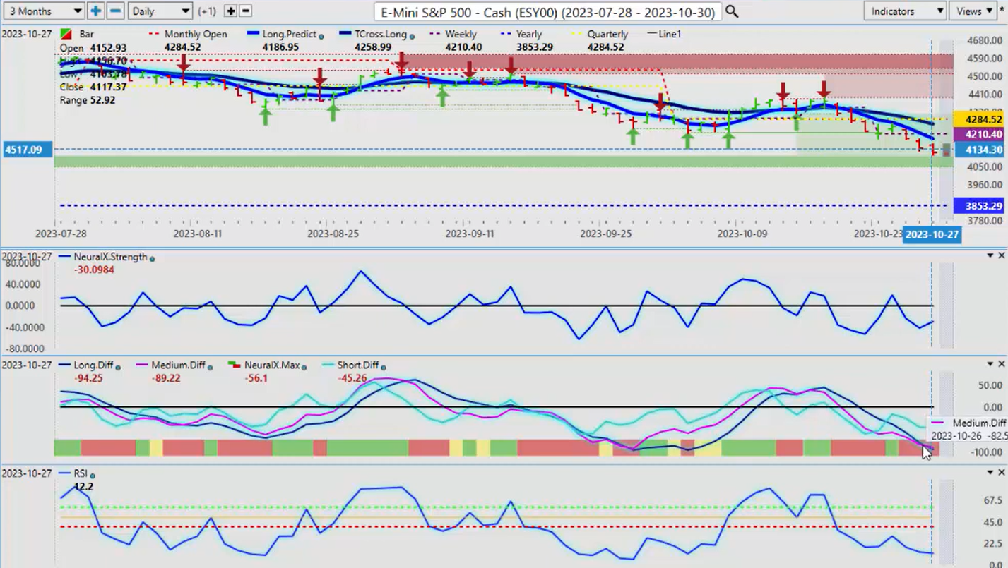
Task: Open the Views dropdown
Action: tap(974, 11)
